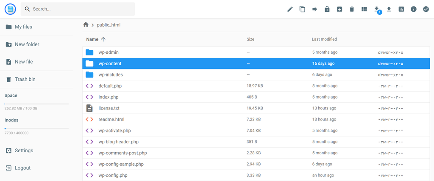434x181 pixels.
Task: Sort files by Size column header
Action: tap(250, 39)
